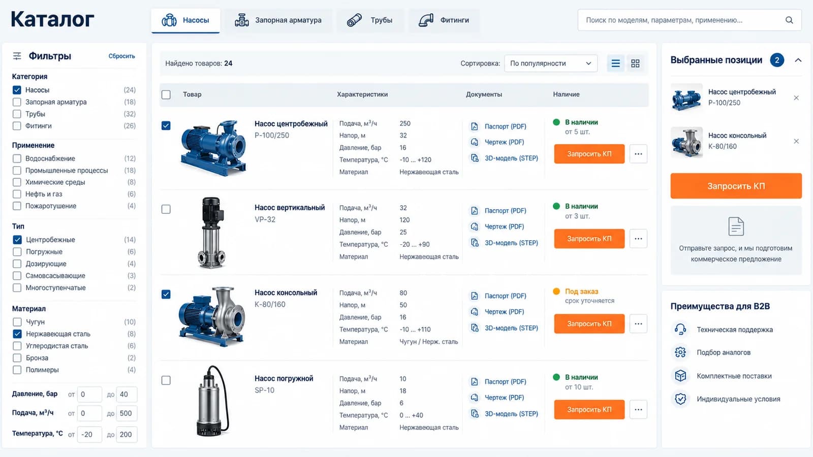The width and height of the screenshot is (813, 457).
Task: Reset filters with the Сбросить link
Action: pyautogui.click(x=121, y=56)
